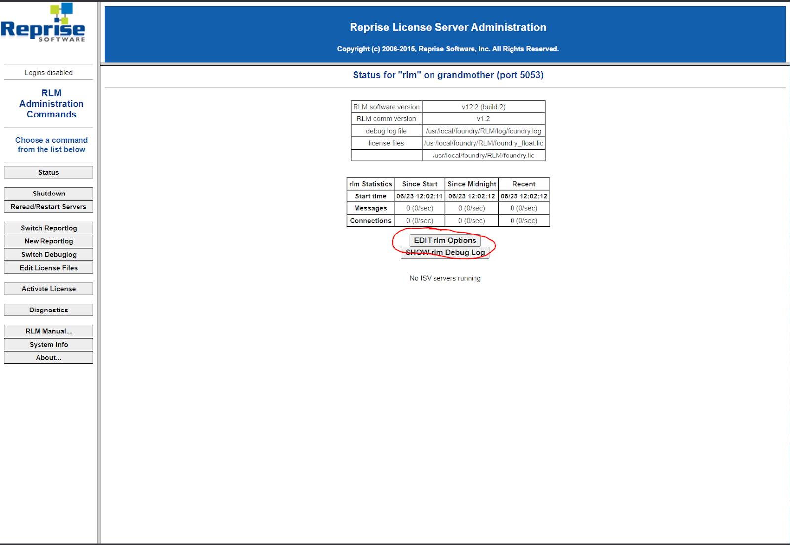
Task: Select the 'v12.2 (build:2)' value
Action: point(483,107)
